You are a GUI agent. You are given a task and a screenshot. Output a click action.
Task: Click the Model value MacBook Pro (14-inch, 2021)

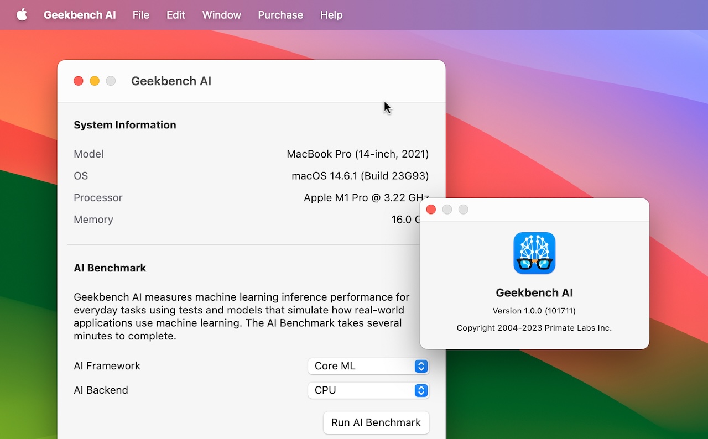pyautogui.click(x=358, y=154)
